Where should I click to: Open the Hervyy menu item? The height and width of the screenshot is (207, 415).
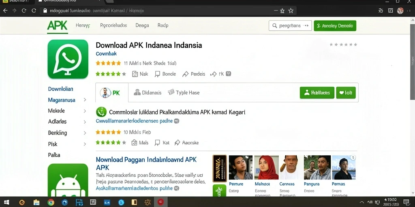click(x=83, y=25)
